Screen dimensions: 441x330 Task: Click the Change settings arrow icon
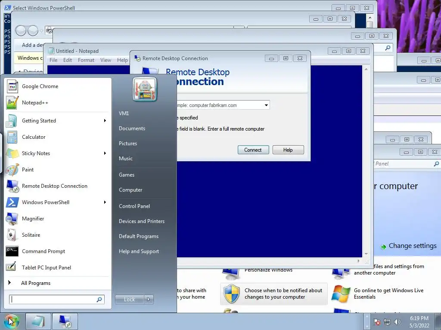point(383,247)
